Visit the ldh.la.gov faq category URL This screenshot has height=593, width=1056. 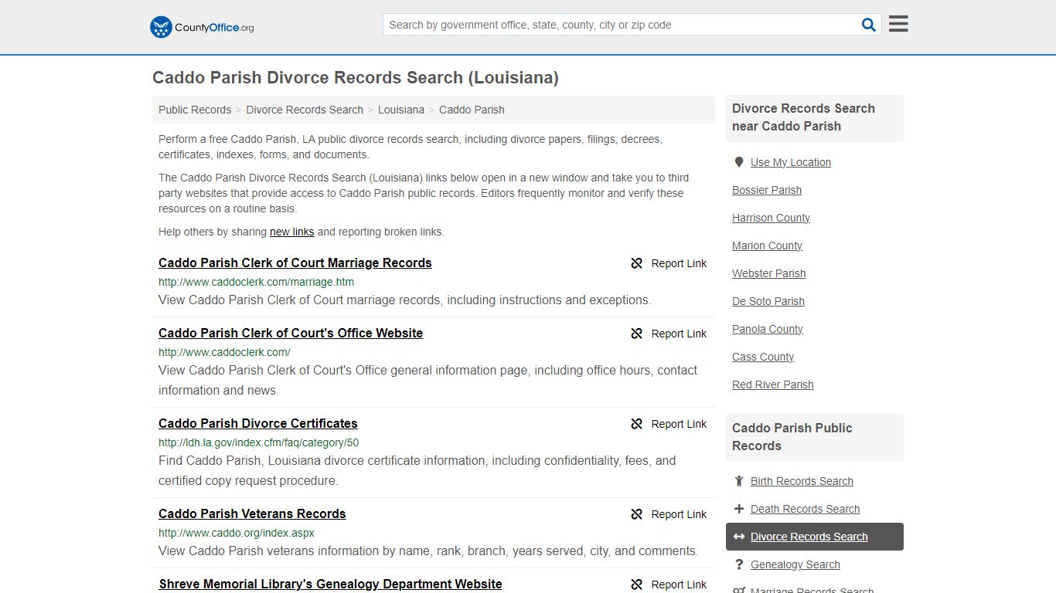[259, 442]
